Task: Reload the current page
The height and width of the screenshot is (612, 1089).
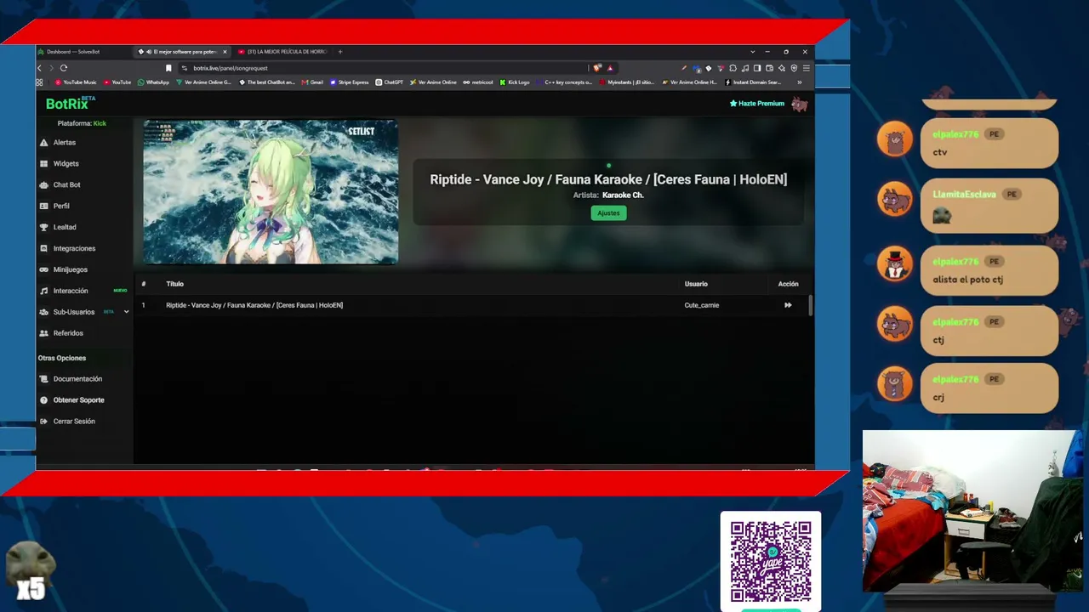Action: pos(64,68)
